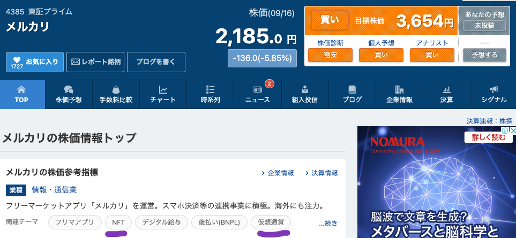
Task: Open the 決算 tab
Action: [x=446, y=95]
